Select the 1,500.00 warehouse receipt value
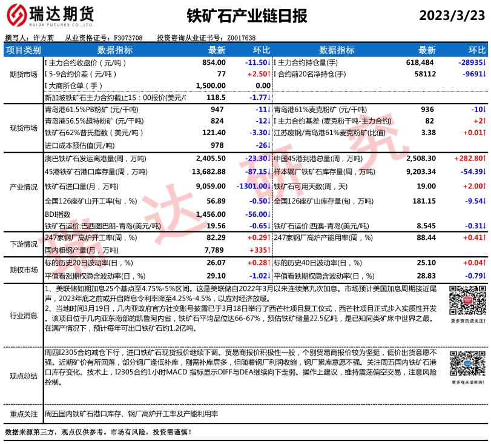Screen dimensions: 491x444 (211, 85)
